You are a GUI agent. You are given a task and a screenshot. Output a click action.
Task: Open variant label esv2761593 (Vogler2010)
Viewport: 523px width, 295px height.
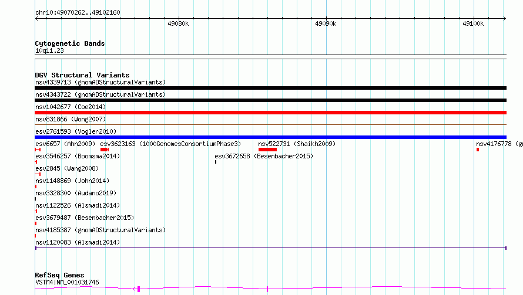[76, 131]
